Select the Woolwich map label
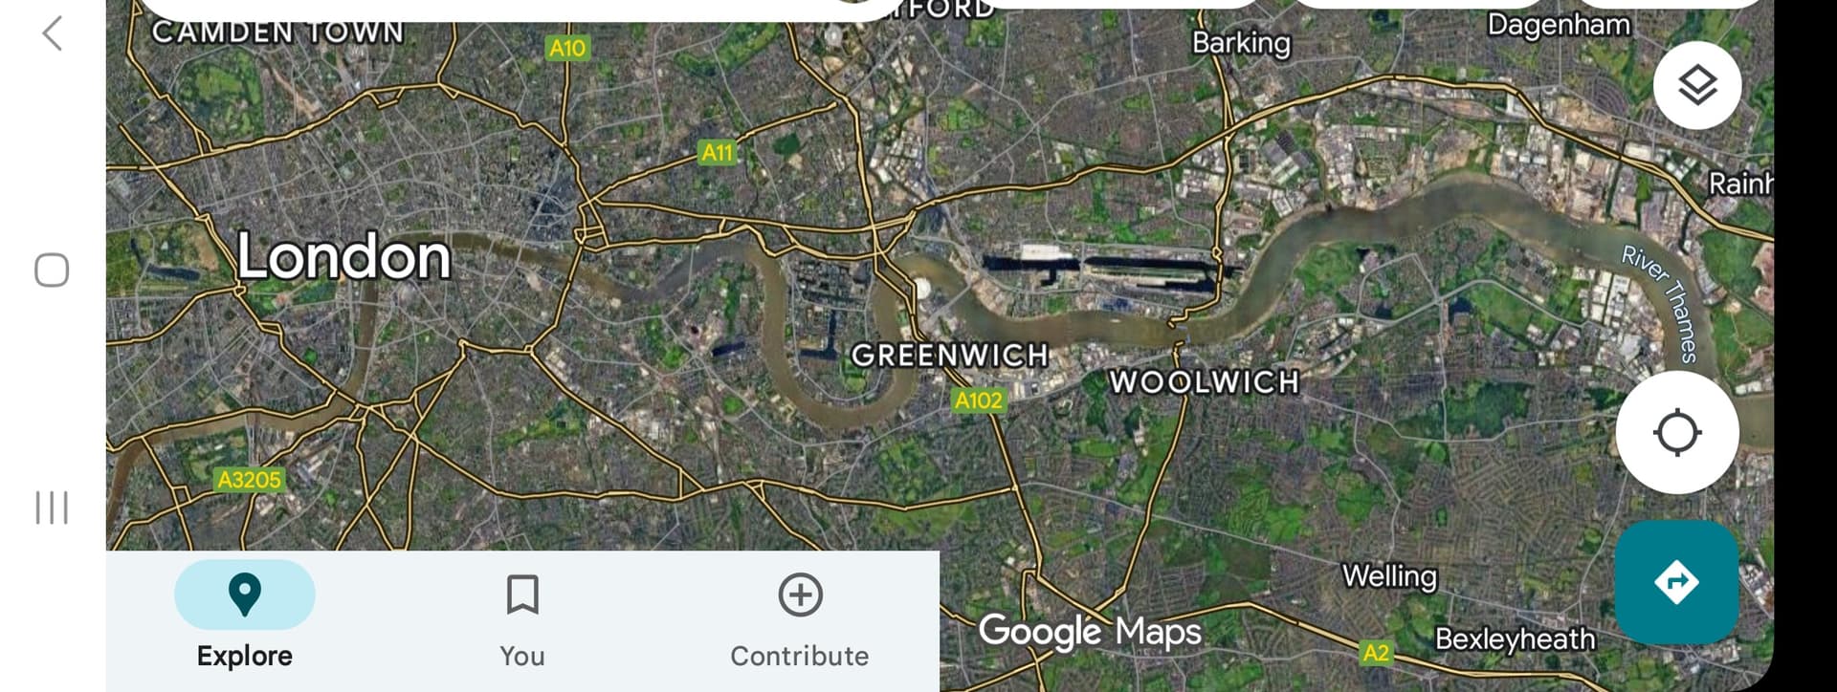 click(x=1205, y=382)
